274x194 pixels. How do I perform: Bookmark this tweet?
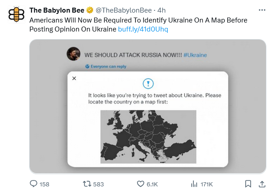coord(248,184)
